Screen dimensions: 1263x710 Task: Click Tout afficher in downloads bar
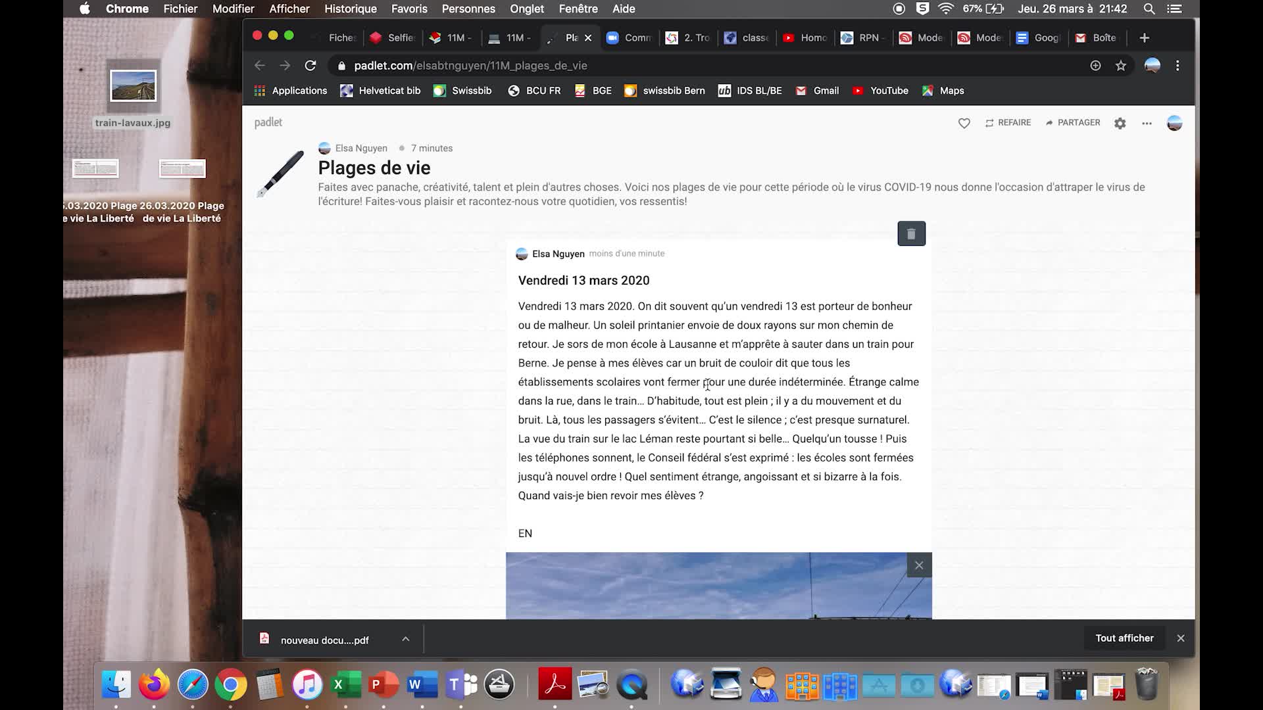[x=1124, y=638]
